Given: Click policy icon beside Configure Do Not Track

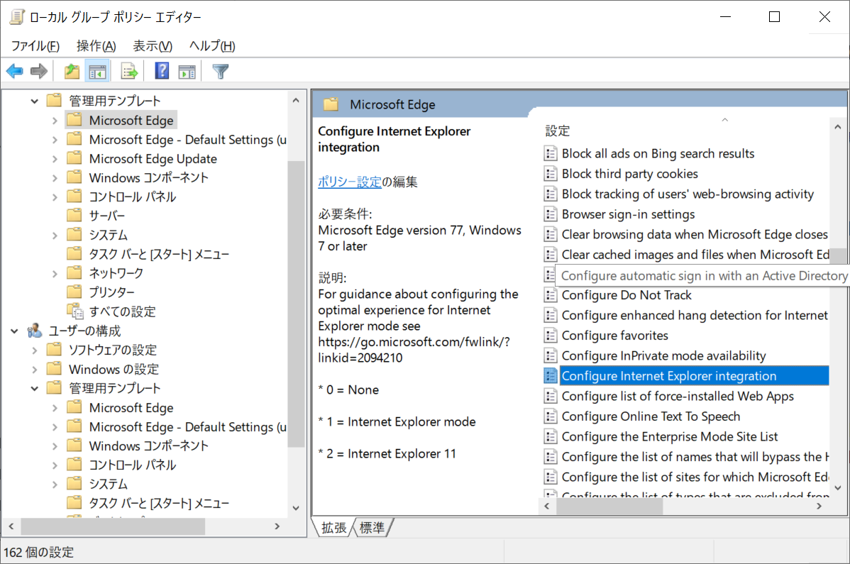Looking at the screenshot, I should point(550,295).
